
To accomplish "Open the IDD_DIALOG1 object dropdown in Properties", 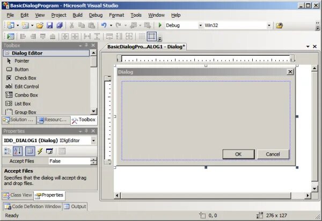I will click(93, 141).
